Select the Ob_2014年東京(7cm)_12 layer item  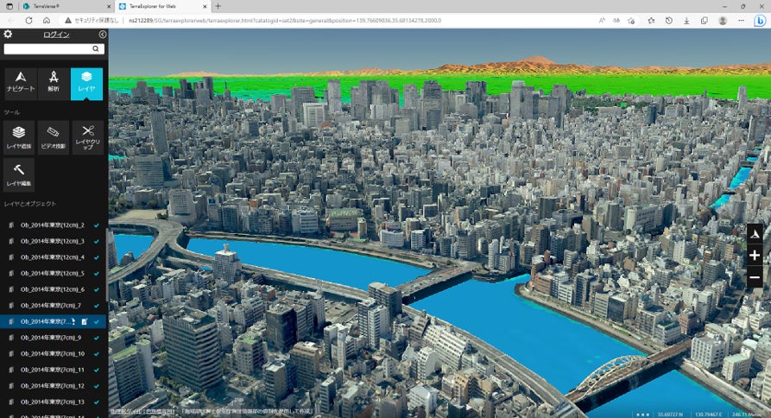(53, 386)
